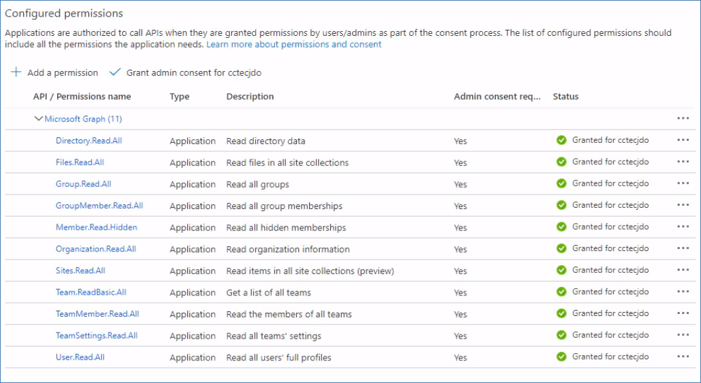Click the Add a permission button
The height and width of the screenshot is (383, 701).
54,72
